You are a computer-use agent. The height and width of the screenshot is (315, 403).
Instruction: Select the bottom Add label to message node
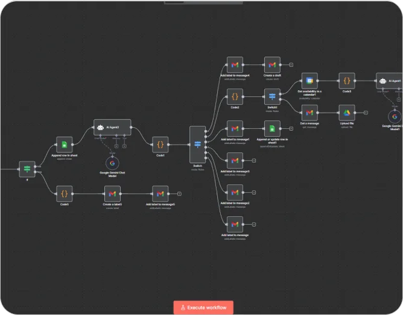click(235, 225)
